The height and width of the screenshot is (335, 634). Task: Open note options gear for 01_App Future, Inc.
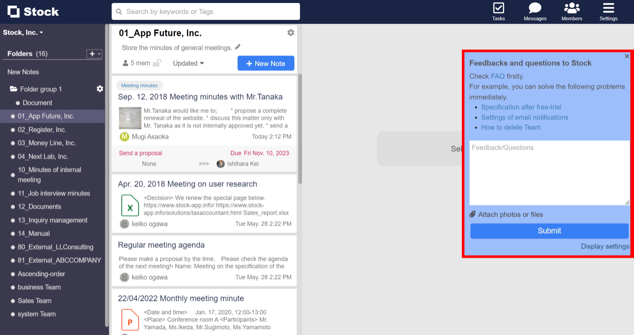(290, 32)
